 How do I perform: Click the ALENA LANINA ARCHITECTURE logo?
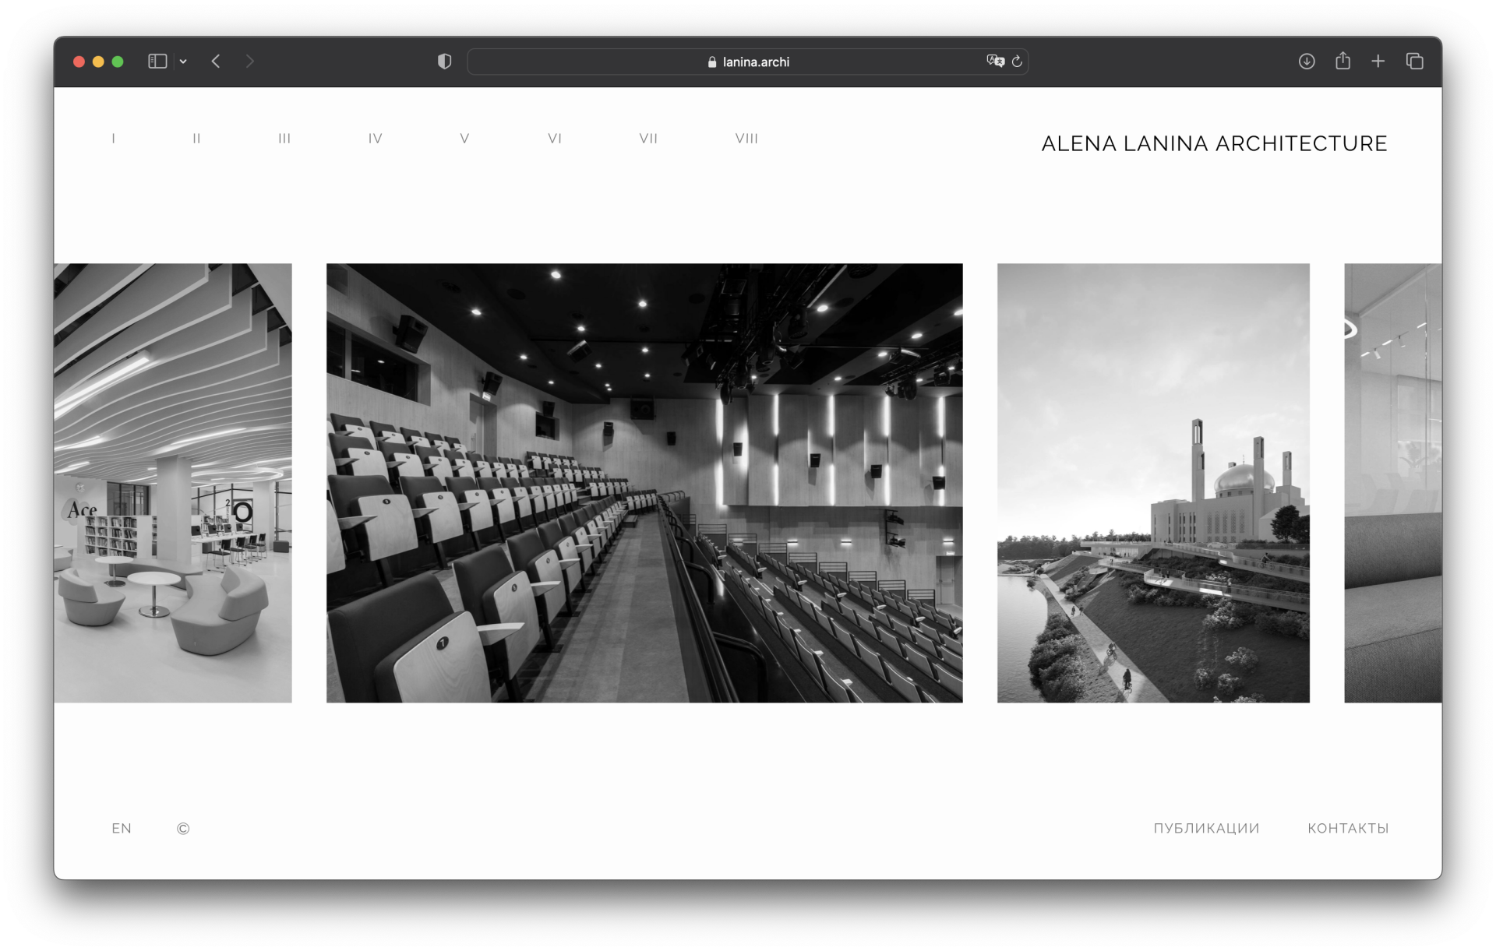point(1214,143)
